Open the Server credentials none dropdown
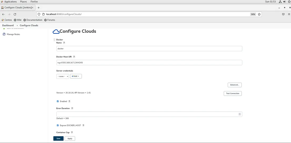 pyautogui.click(x=63, y=76)
